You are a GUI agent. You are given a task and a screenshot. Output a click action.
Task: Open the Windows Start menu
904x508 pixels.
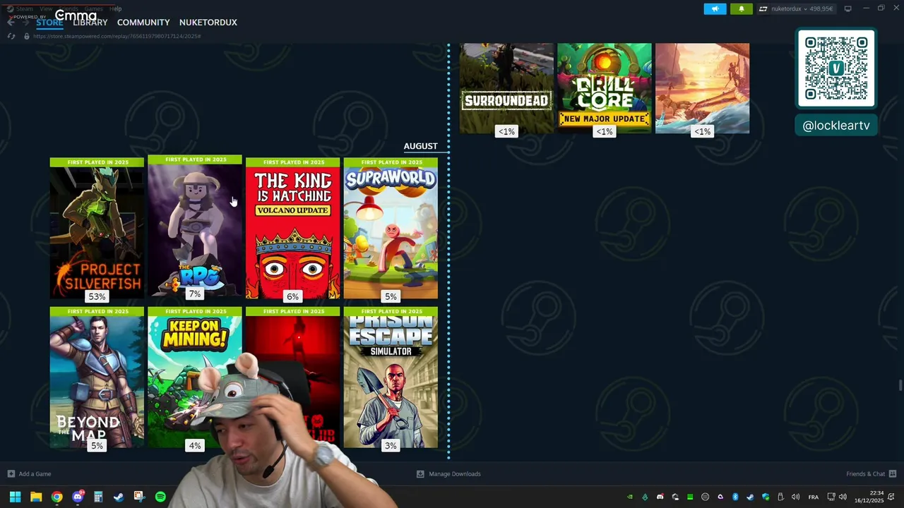15,497
